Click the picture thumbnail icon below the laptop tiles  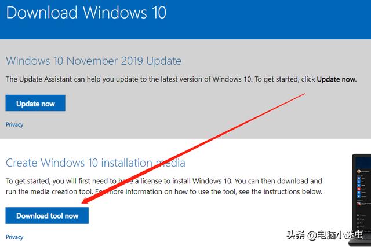[359, 204]
